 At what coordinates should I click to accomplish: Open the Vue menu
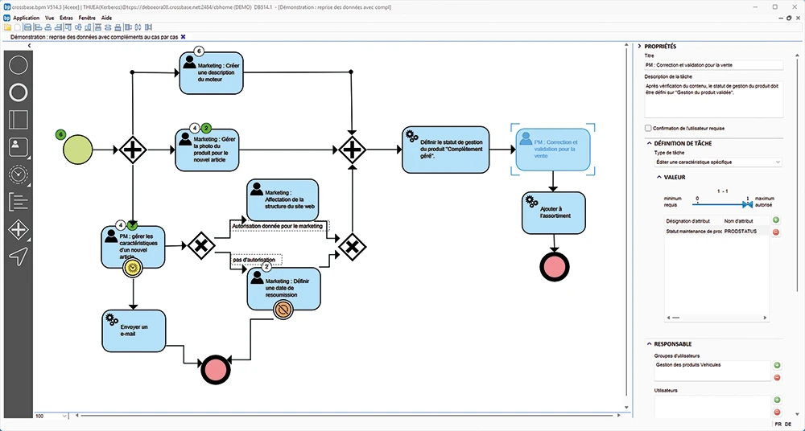(49, 18)
